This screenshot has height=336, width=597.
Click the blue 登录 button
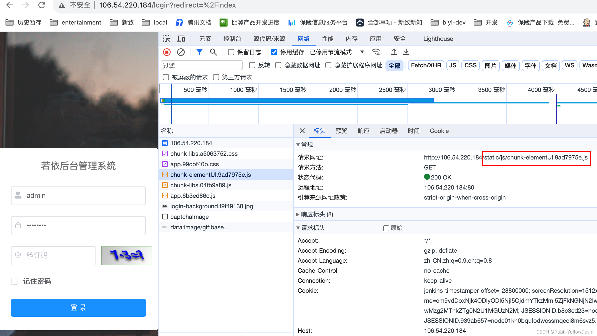tap(78, 307)
